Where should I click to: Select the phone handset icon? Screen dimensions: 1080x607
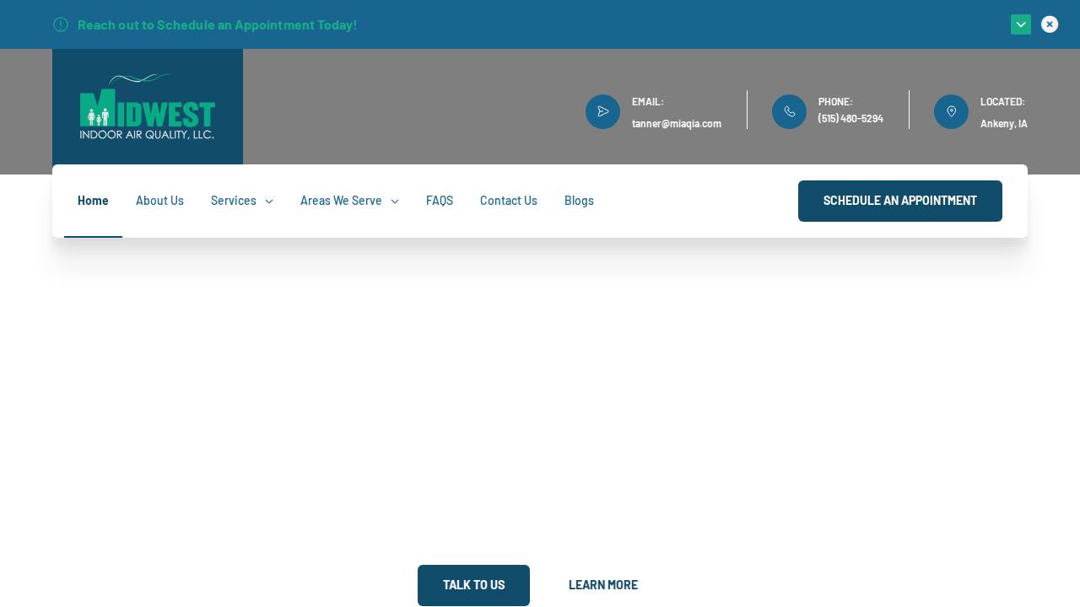coord(789,111)
